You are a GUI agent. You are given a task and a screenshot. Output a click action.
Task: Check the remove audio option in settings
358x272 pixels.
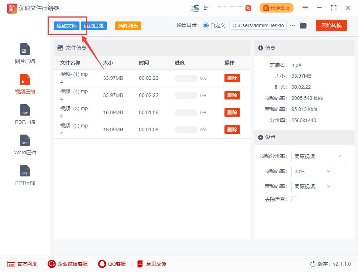pos(294,199)
